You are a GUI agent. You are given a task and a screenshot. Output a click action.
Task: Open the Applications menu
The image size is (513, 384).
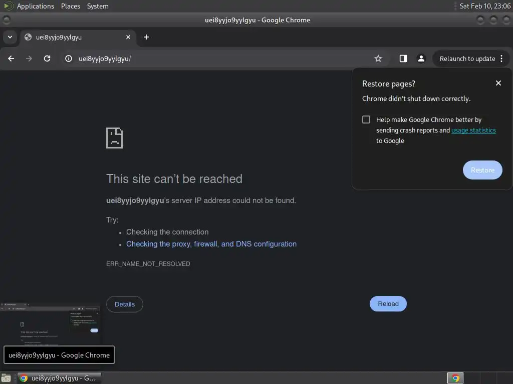click(36, 6)
